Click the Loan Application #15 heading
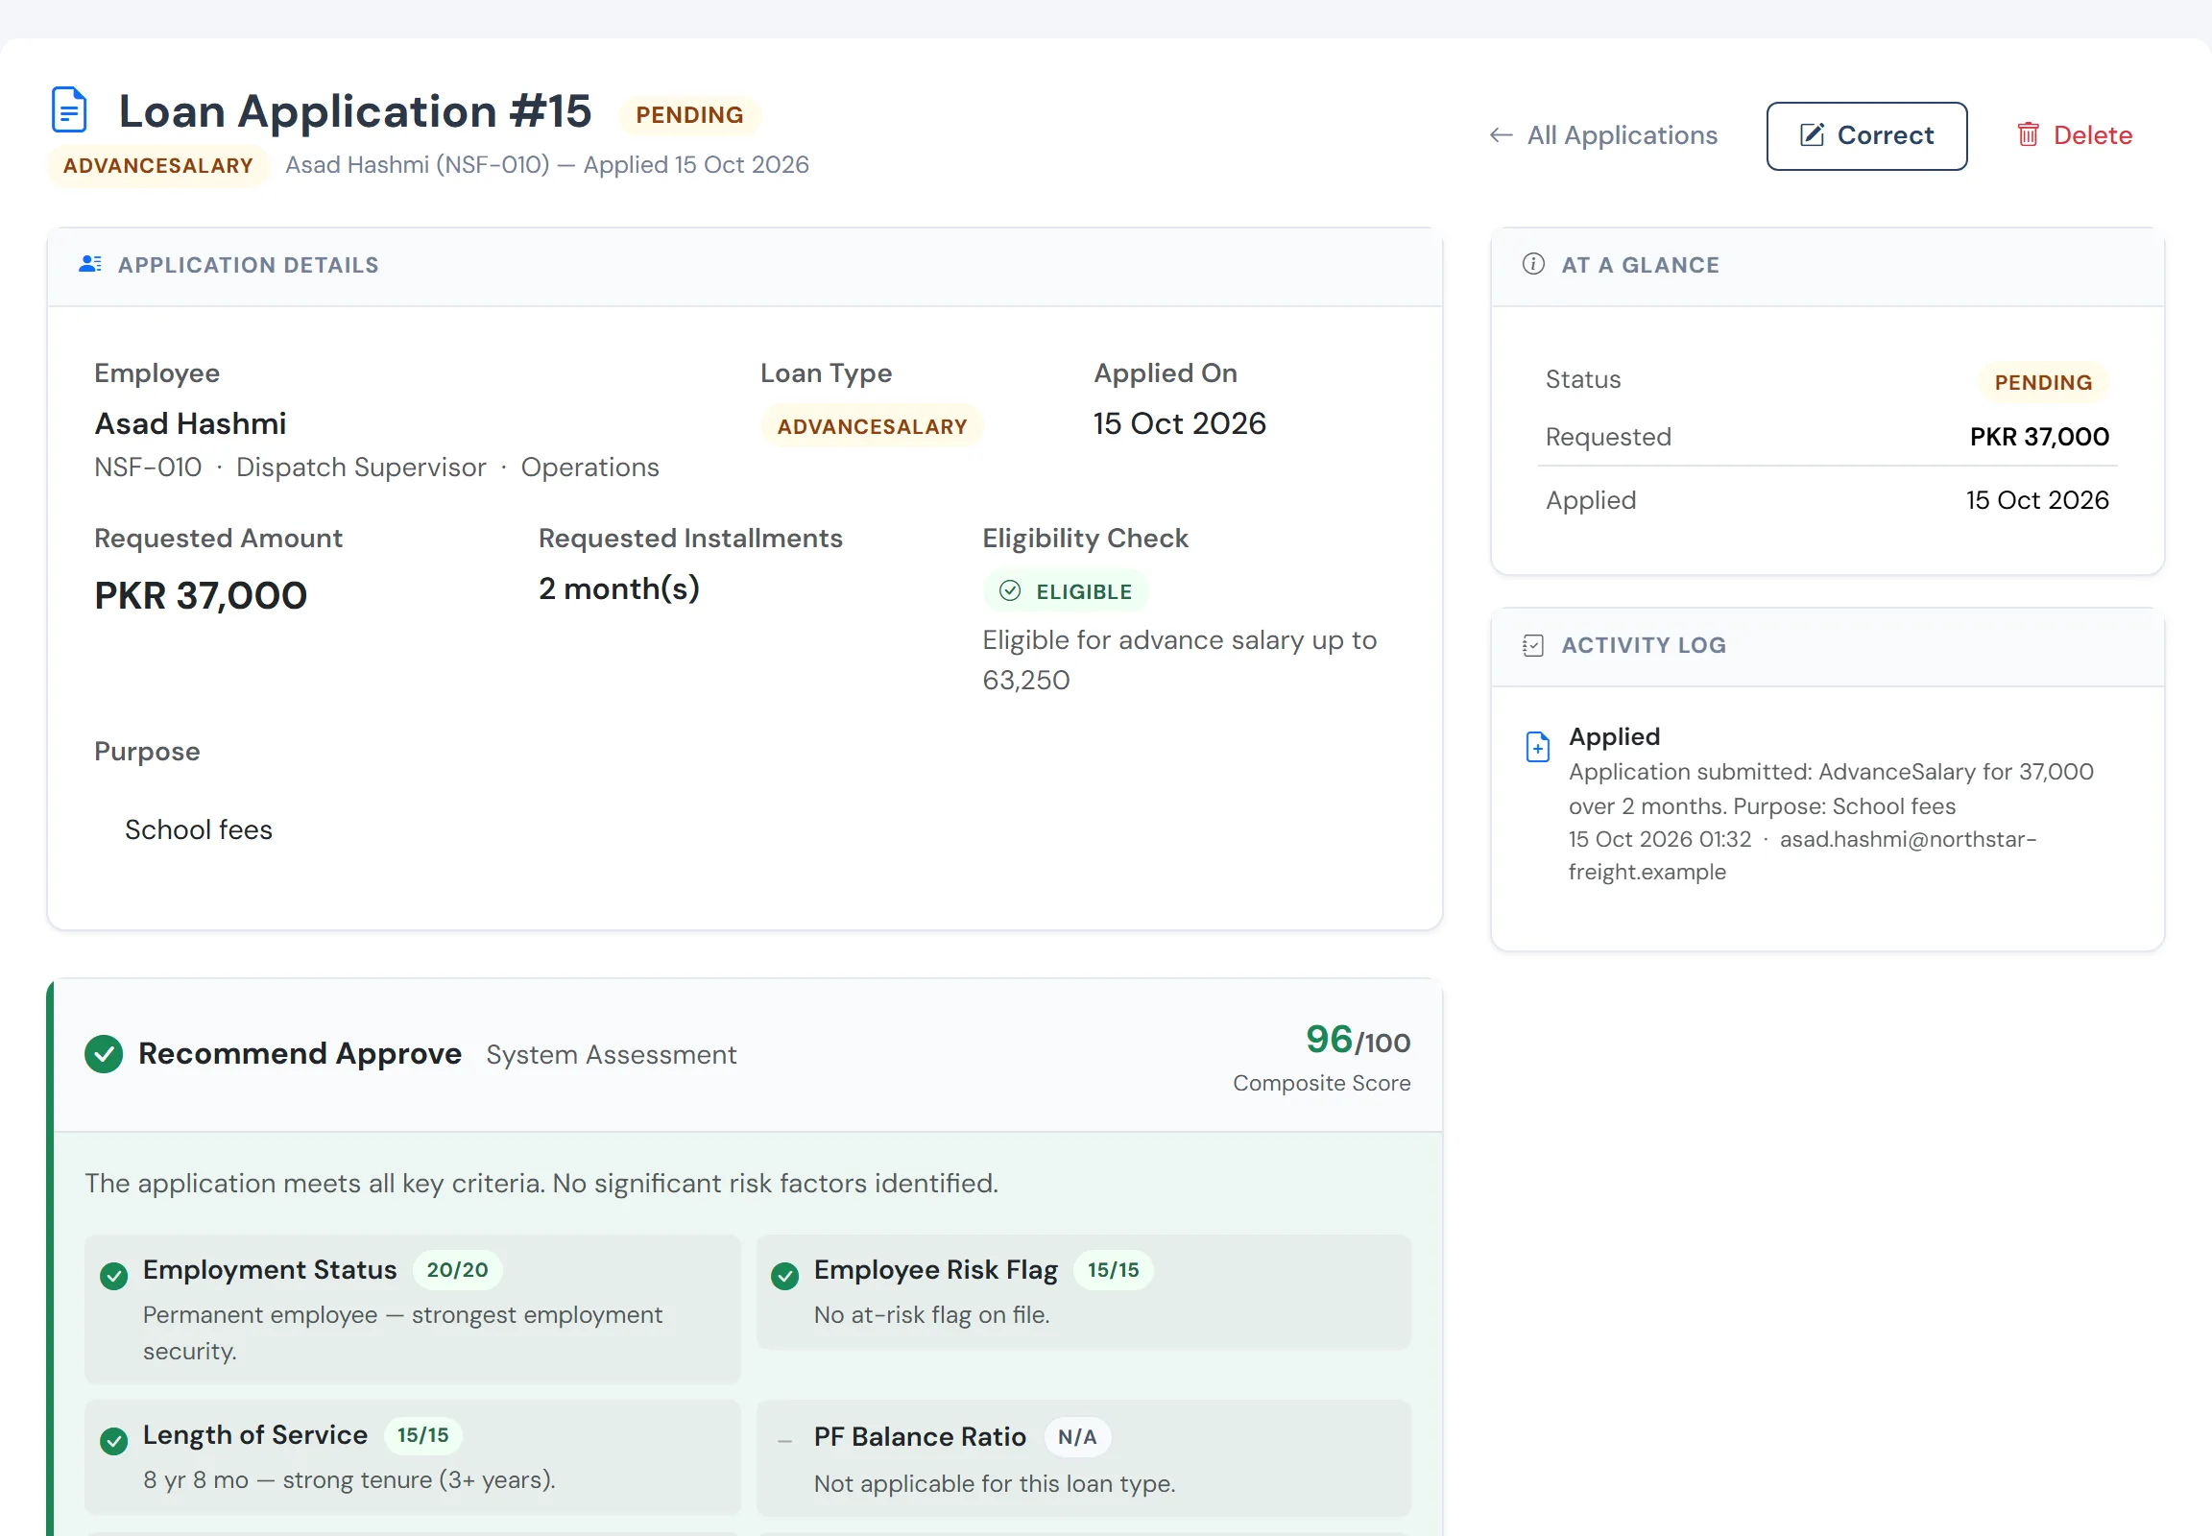The width and height of the screenshot is (2212, 1536). point(355,111)
